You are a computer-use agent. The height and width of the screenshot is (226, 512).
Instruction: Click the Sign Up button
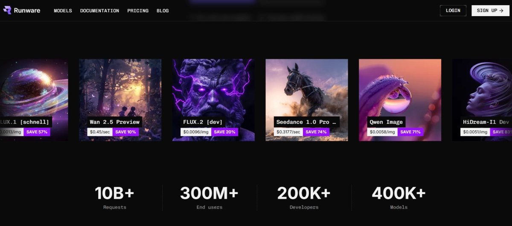pyautogui.click(x=490, y=11)
